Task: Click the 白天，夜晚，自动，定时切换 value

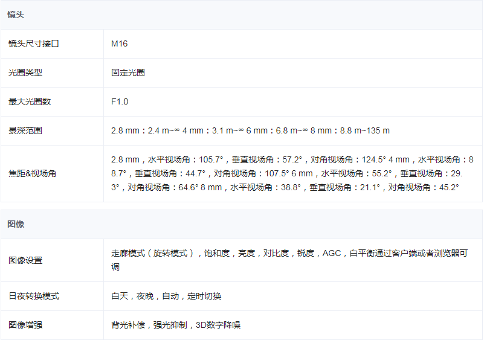Action: point(166,296)
